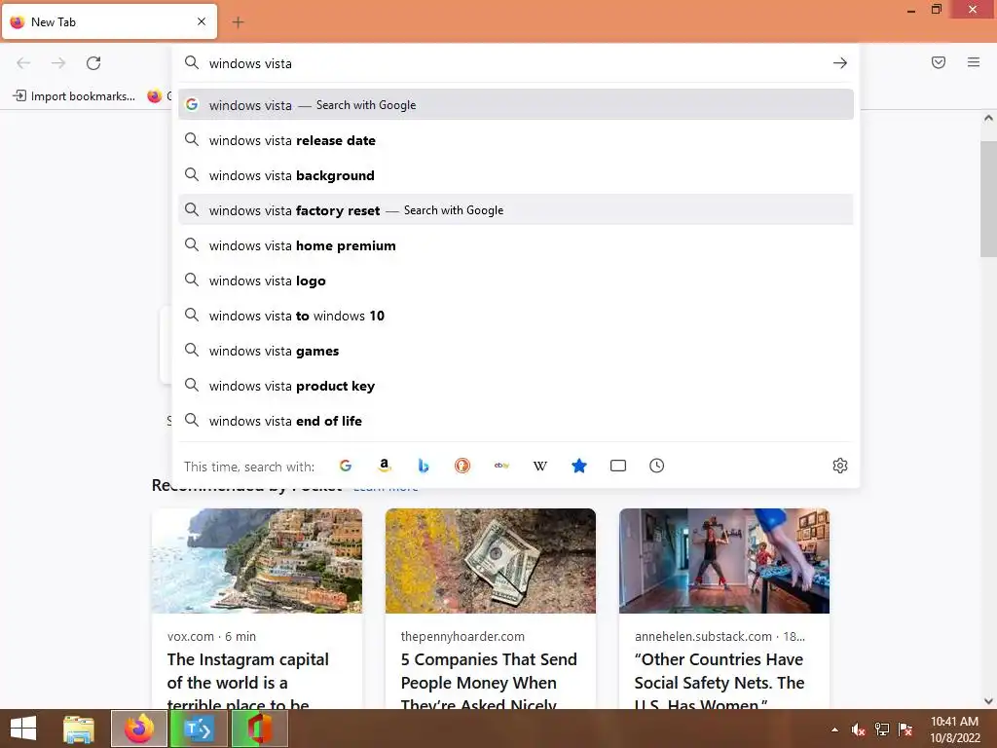997x748 pixels.
Task: Choose suggestion "windows vista end of life"
Action: [516, 421]
